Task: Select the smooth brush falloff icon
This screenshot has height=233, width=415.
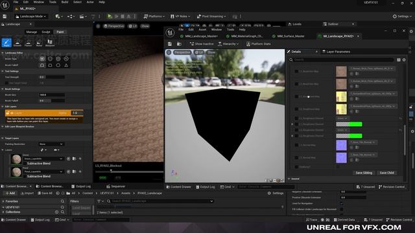Action: coord(42,65)
